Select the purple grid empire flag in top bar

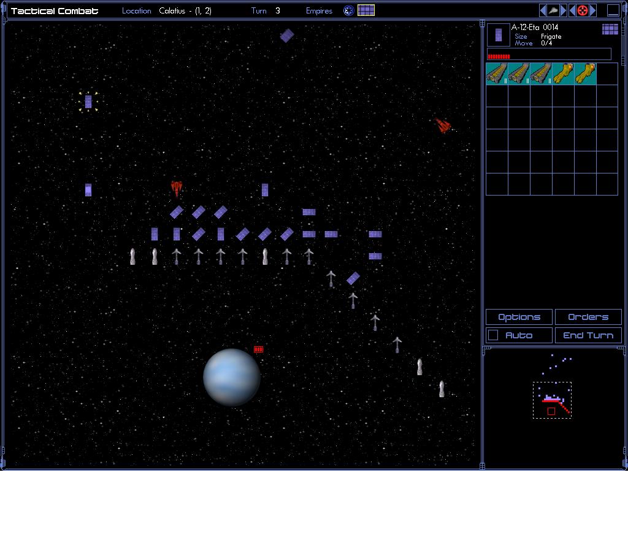[366, 10]
